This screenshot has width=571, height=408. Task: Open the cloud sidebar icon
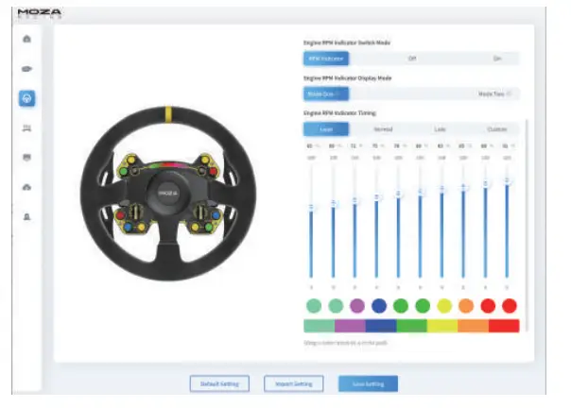[27, 187]
